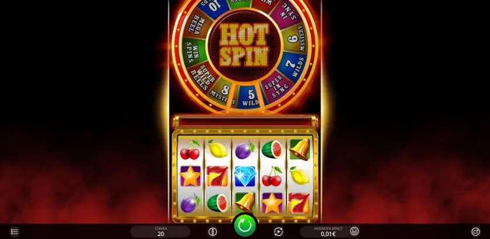Click the golden bell on fifth reel
This screenshot has height=239, width=490.
[299, 150]
